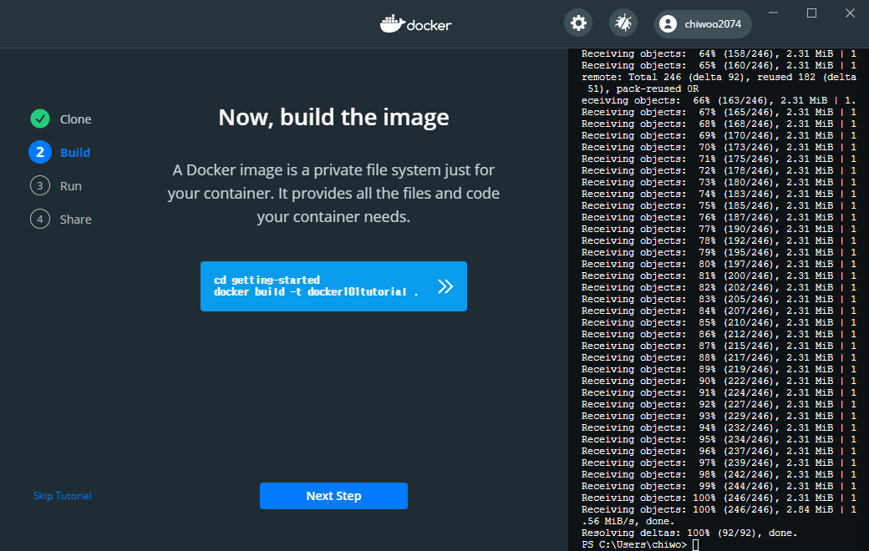Click the Next Step button
869x551 pixels.
pyautogui.click(x=333, y=496)
